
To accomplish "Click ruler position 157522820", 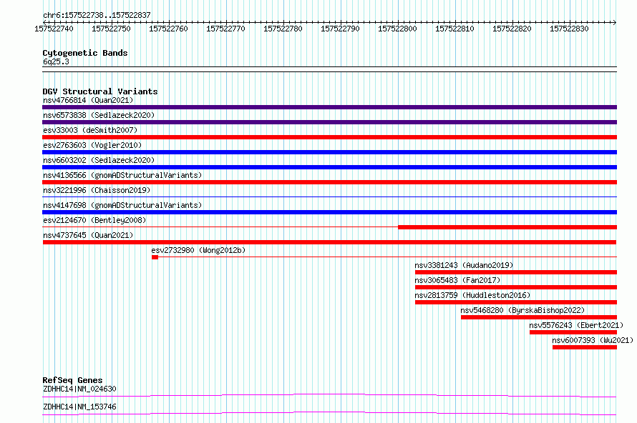I will point(512,29).
